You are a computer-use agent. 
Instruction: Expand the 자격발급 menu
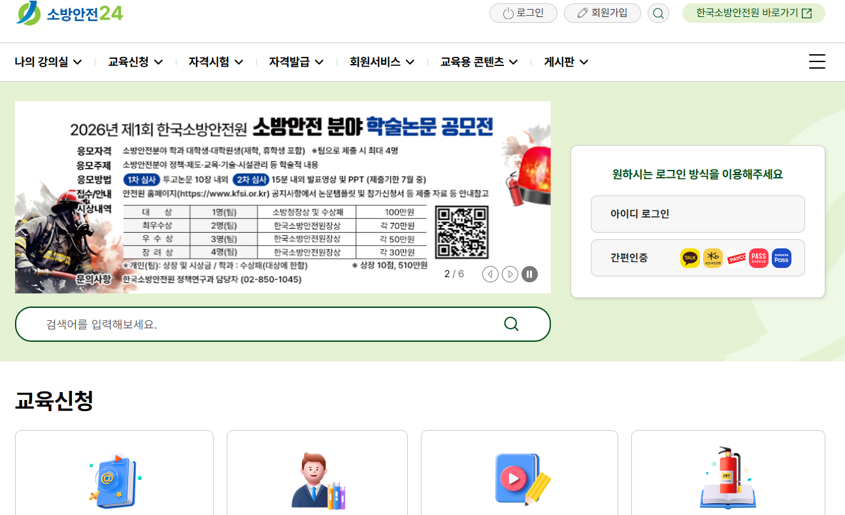tap(296, 62)
